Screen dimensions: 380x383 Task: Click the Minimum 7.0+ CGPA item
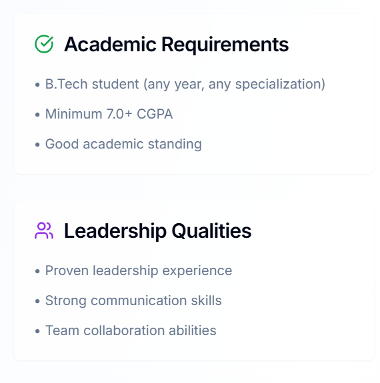pyautogui.click(x=109, y=114)
